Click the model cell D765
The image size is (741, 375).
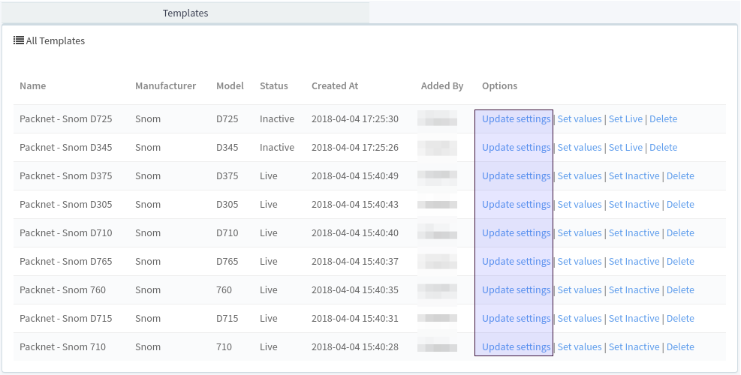coord(227,261)
